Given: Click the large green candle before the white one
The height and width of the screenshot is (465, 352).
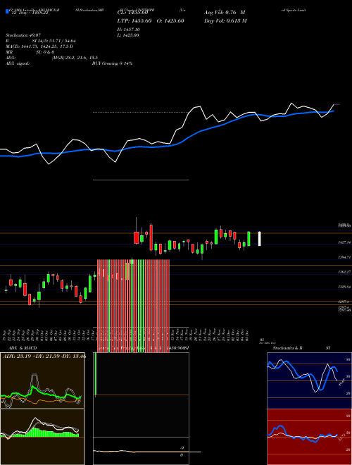Looking at the screenshot, I should point(249,239).
